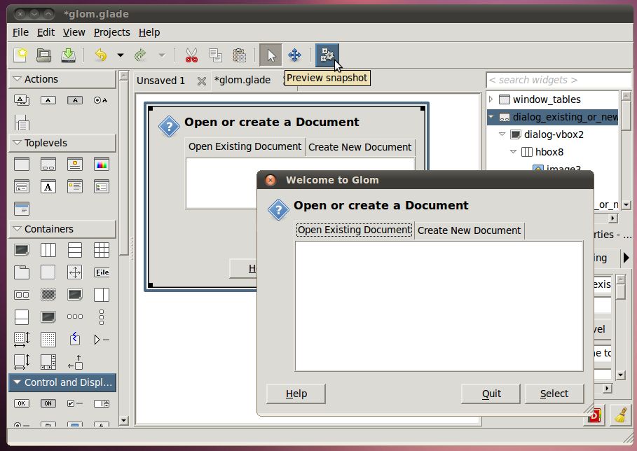
Task: Collapse the Containers palette section
Action: [x=17, y=228]
